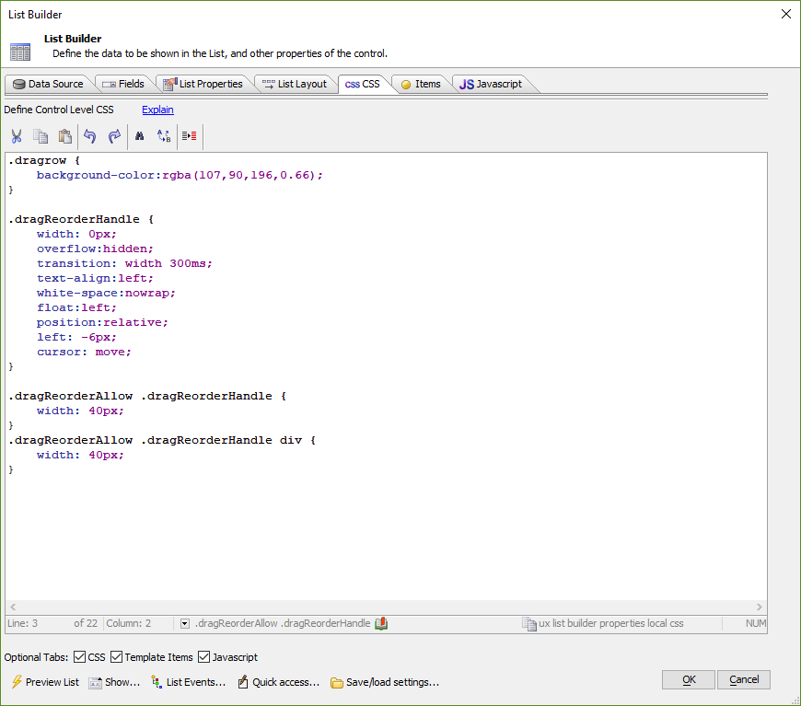The width and height of the screenshot is (801, 706).
Task: Click the Quick access pencil icon
Action: point(243,682)
